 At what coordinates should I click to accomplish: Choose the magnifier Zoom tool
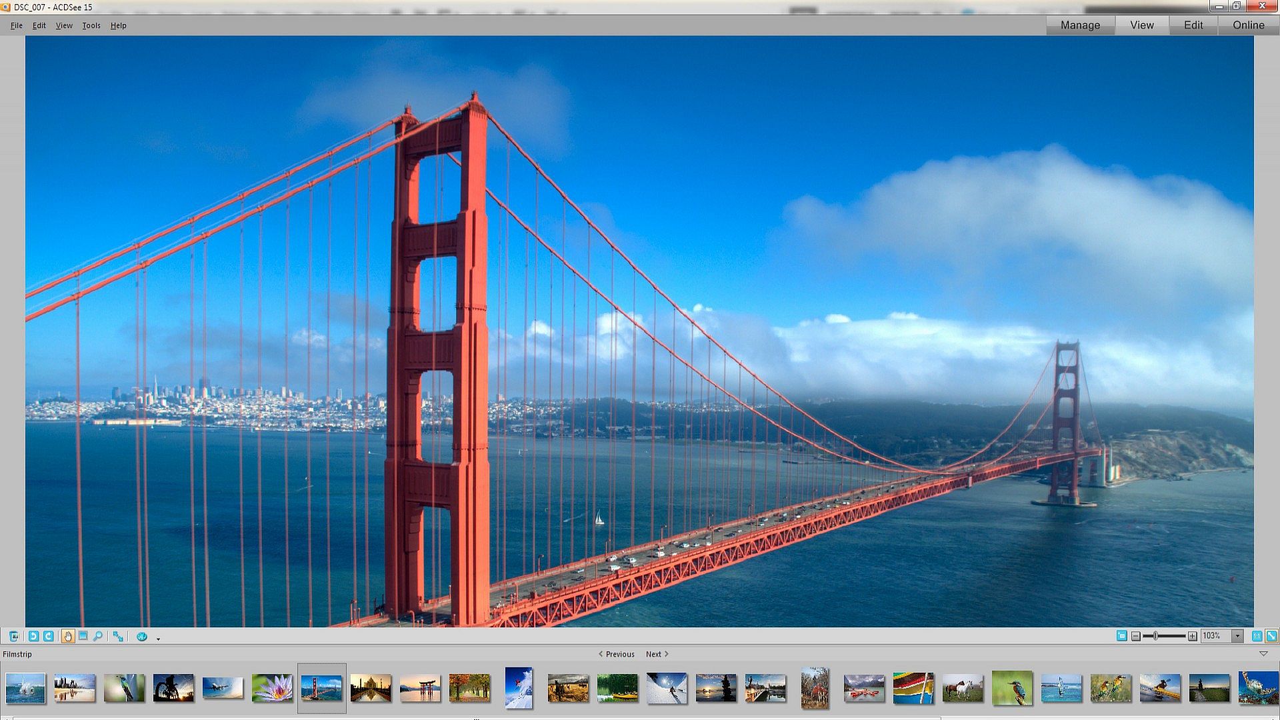tap(98, 636)
